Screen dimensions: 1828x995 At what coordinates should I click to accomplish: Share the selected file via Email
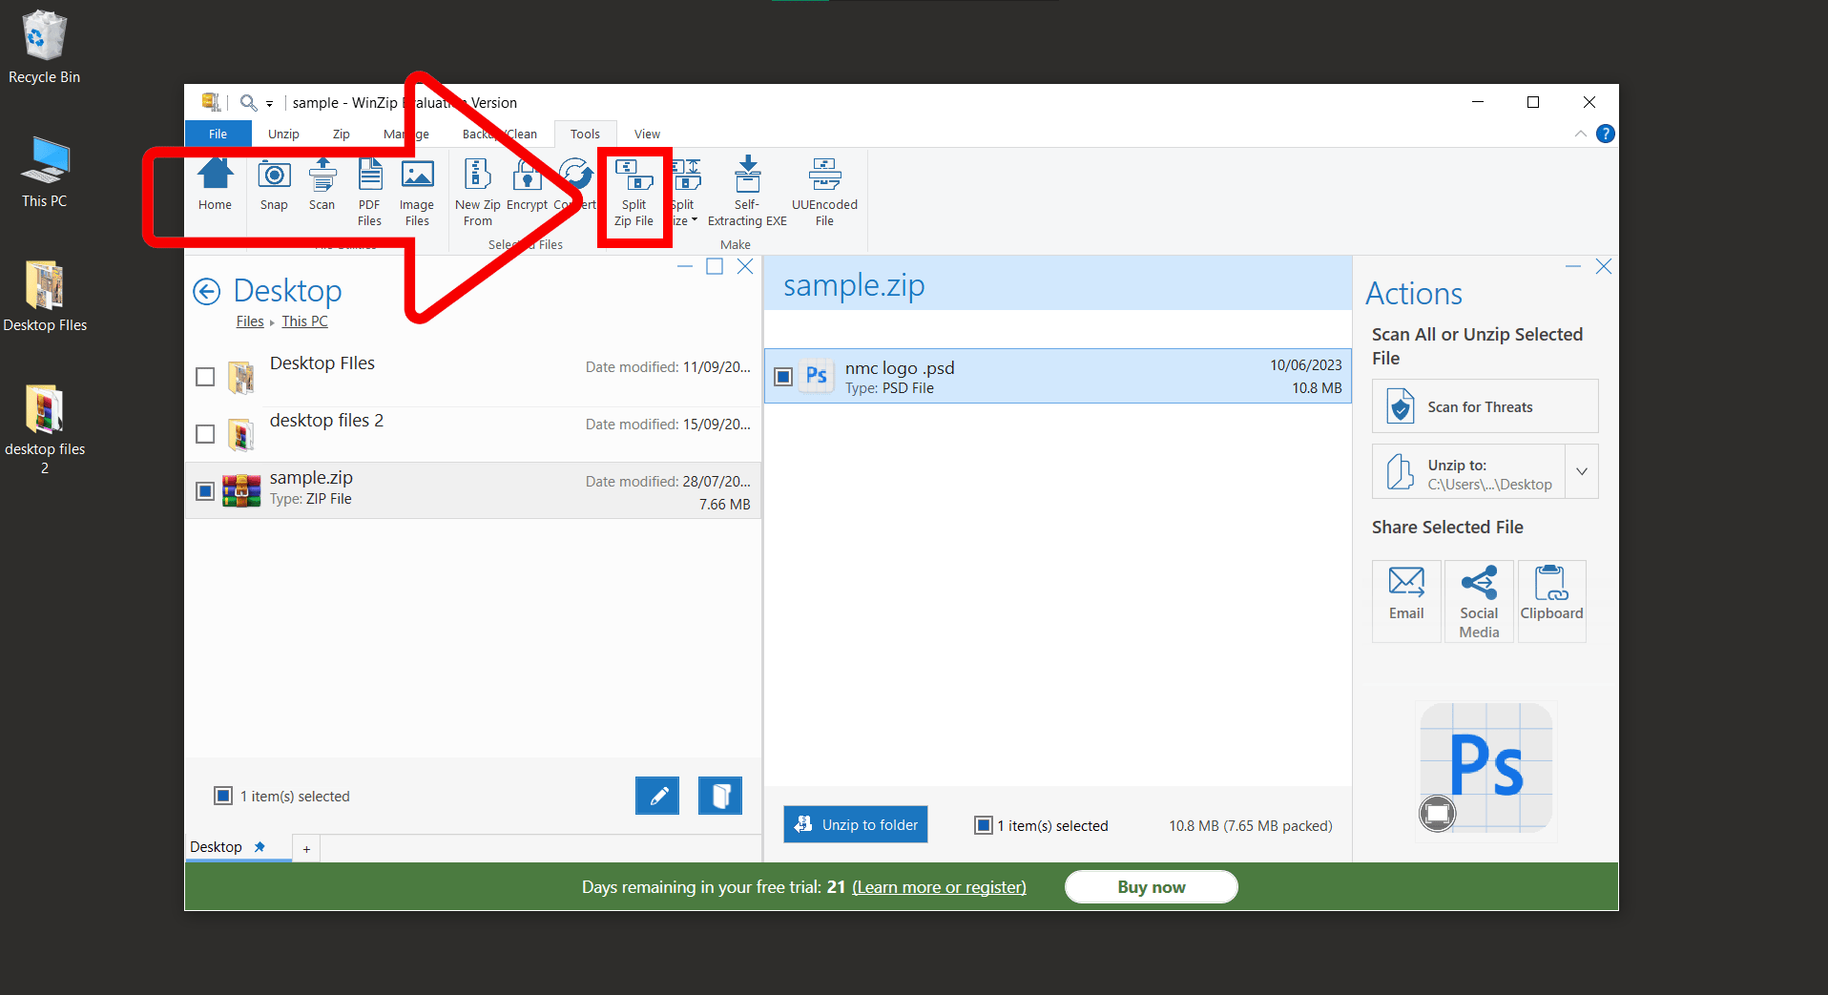(1405, 600)
